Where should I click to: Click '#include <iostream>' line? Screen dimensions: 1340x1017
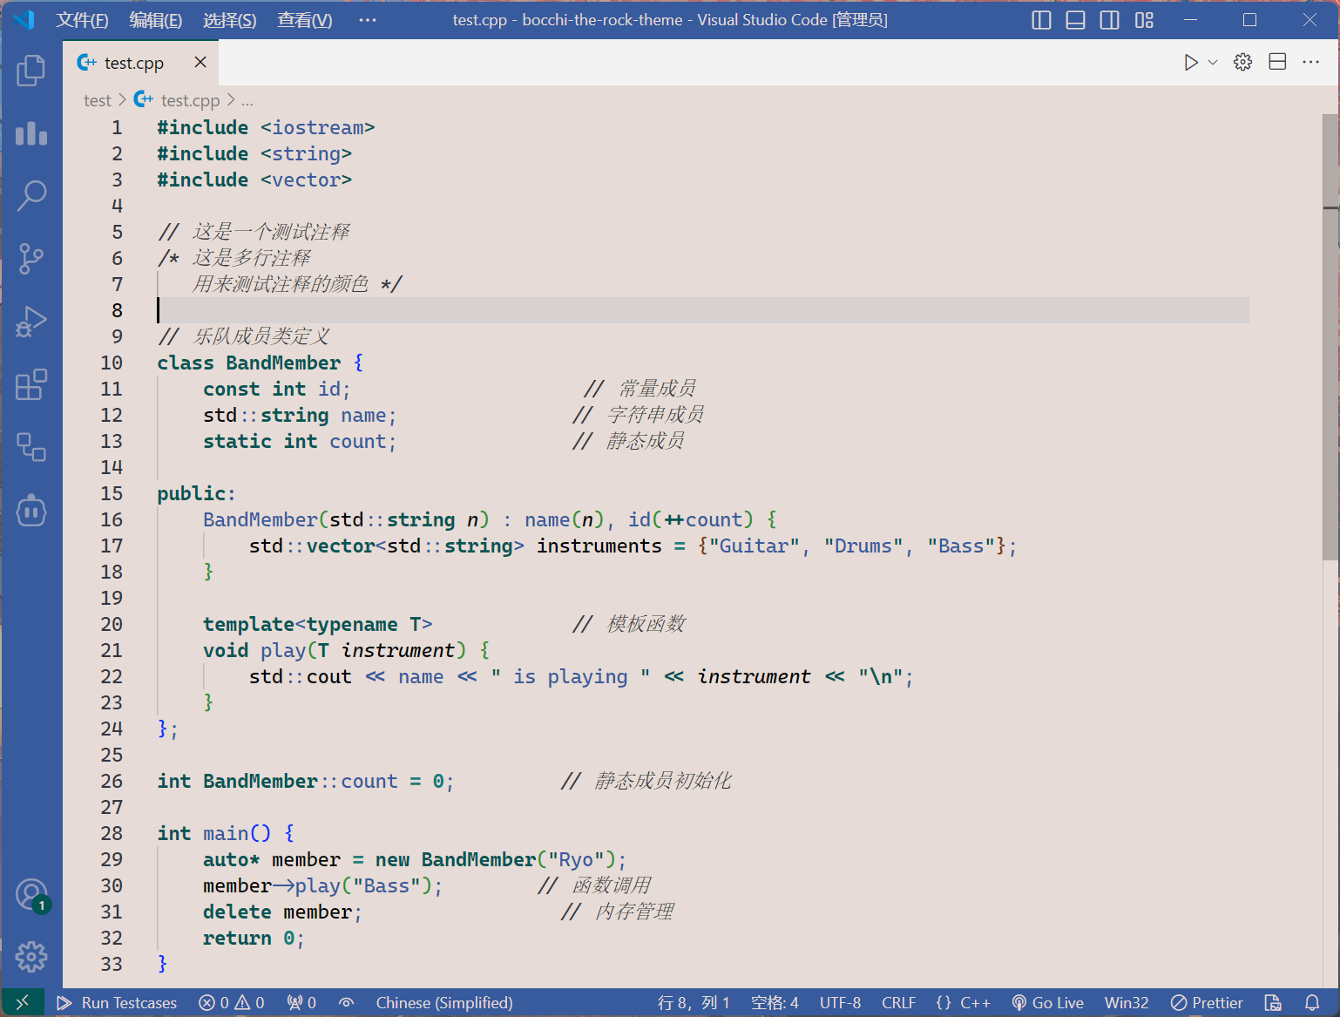tap(266, 127)
